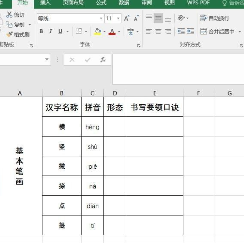The height and width of the screenshot is (243, 244).
Task: Toggle italic formatting
Action: click(x=51, y=31)
